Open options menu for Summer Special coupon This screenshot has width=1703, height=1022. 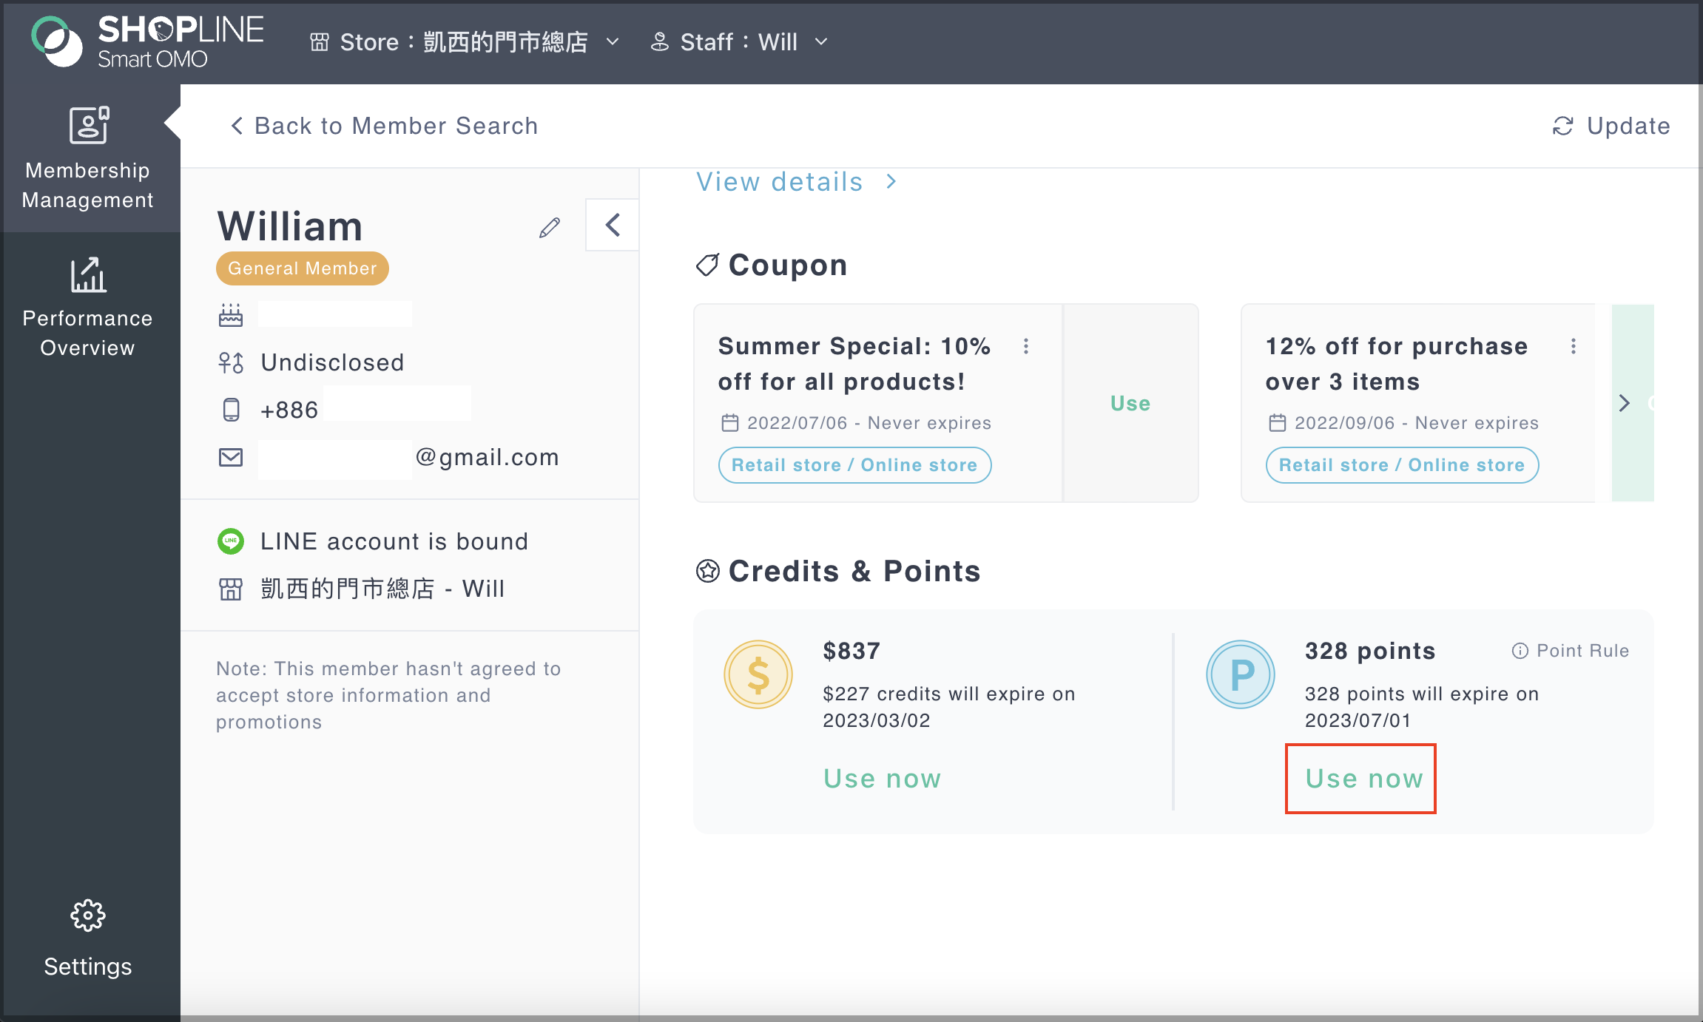(1026, 346)
